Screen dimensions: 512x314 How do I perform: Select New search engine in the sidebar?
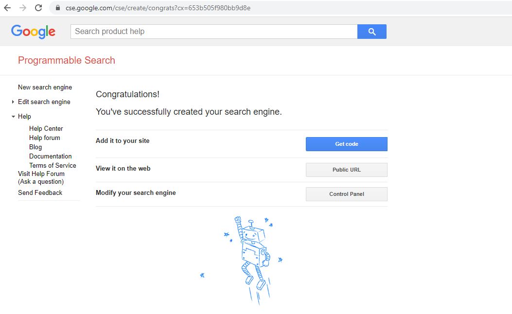click(x=45, y=87)
